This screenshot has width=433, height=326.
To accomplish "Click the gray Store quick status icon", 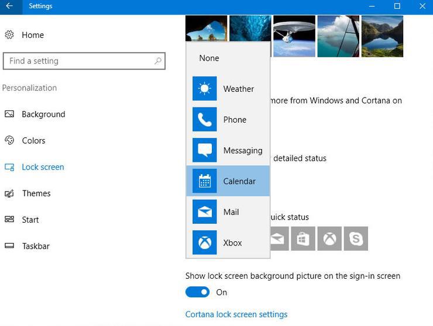I will click(x=303, y=238).
